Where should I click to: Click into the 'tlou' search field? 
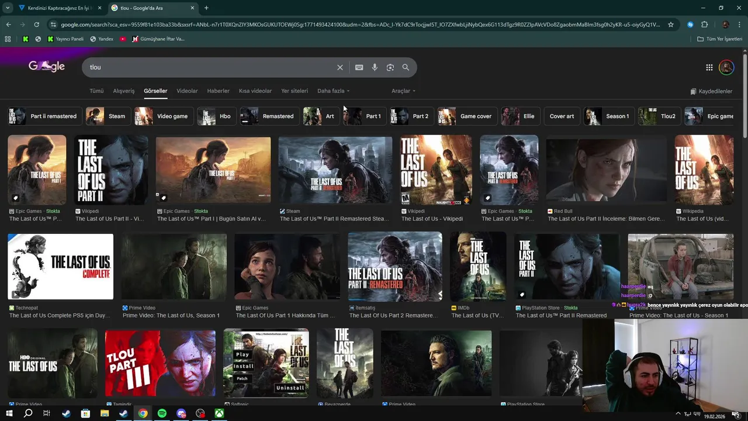tap(210, 67)
